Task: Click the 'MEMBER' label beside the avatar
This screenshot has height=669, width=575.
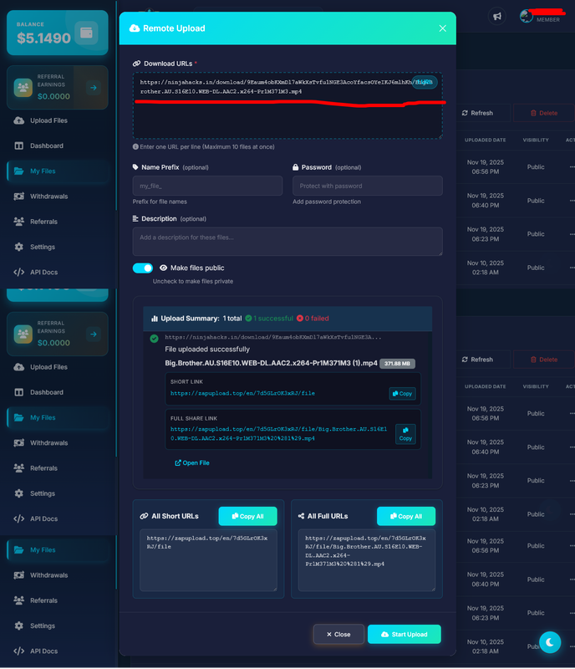Action: 548,19
